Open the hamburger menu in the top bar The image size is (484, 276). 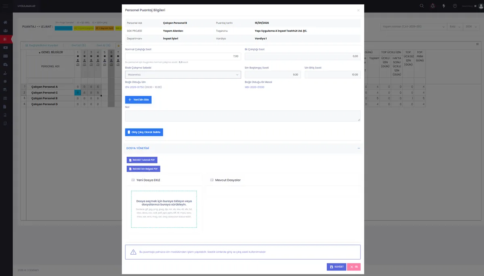(x=5, y=6)
